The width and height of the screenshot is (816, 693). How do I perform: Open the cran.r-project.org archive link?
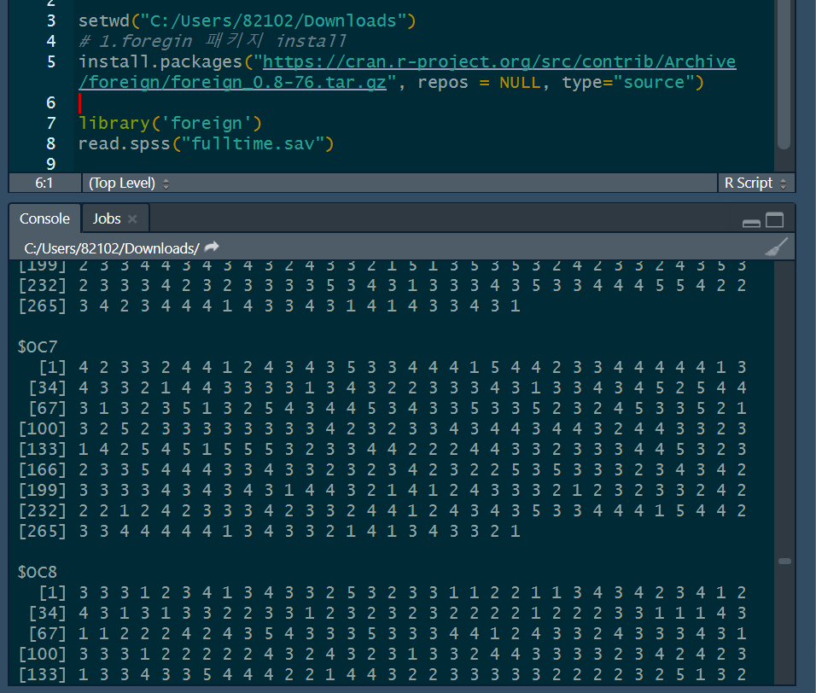point(499,62)
